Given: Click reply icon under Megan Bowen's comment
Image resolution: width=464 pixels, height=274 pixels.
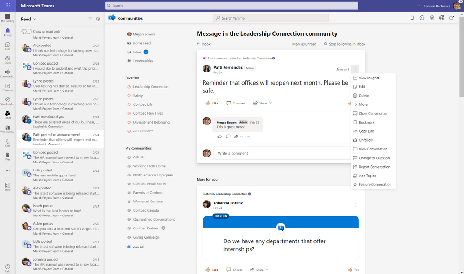Looking at the screenshot, I should coord(228,136).
